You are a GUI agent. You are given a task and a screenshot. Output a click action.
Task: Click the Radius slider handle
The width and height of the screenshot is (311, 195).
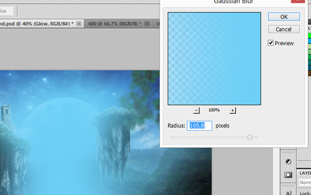pyautogui.click(x=249, y=137)
